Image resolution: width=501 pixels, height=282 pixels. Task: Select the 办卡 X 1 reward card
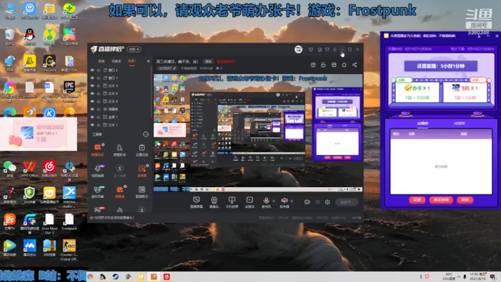pyautogui.click(x=417, y=92)
